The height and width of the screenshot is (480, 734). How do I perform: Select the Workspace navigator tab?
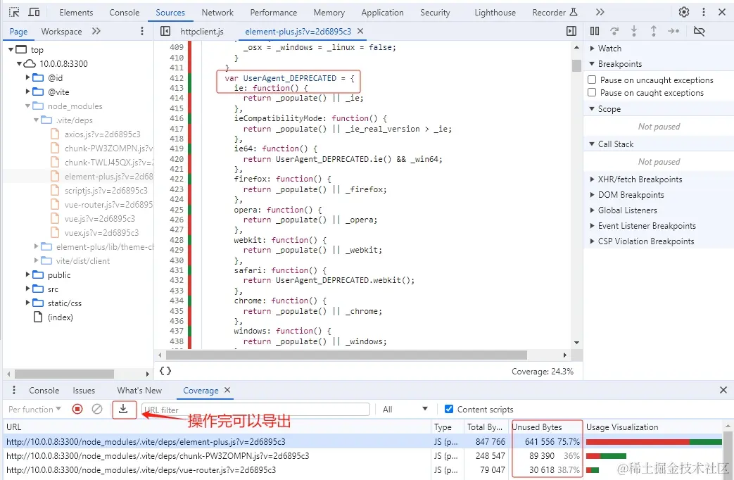pos(61,32)
